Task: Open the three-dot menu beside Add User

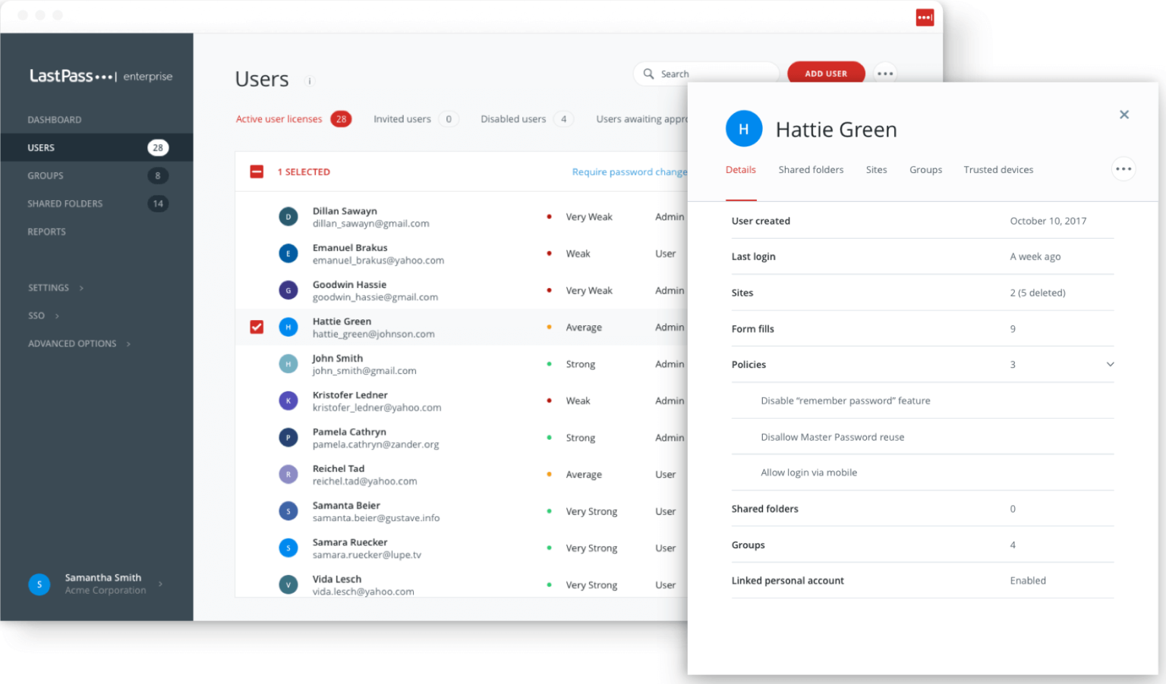Action: pos(885,73)
